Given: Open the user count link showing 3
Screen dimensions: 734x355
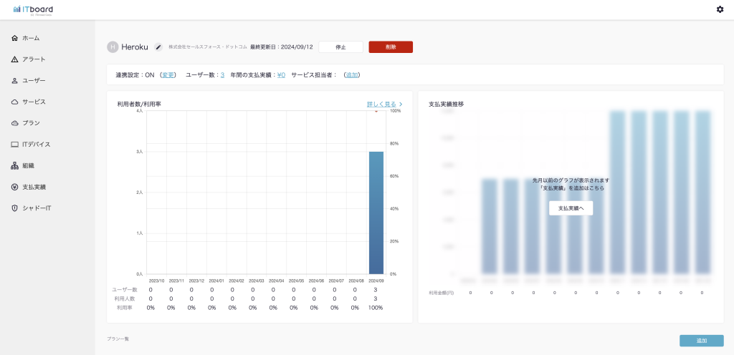Looking at the screenshot, I should [x=222, y=74].
